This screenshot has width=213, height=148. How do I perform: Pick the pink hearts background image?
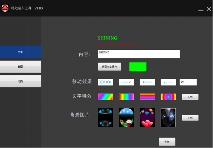tap(147, 117)
